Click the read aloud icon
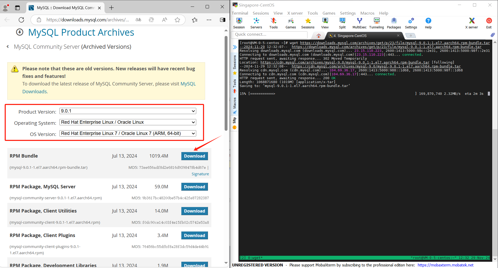The width and height of the screenshot is (498, 268). 164,20
